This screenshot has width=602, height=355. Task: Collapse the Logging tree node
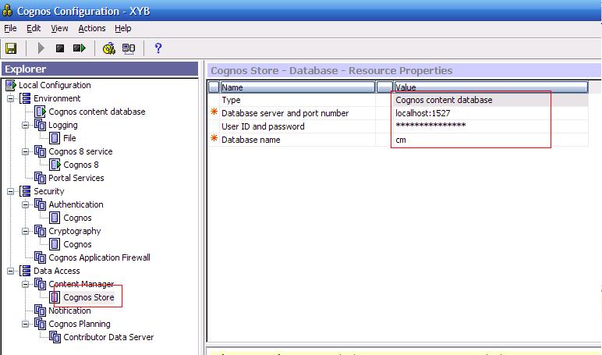click(x=25, y=126)
